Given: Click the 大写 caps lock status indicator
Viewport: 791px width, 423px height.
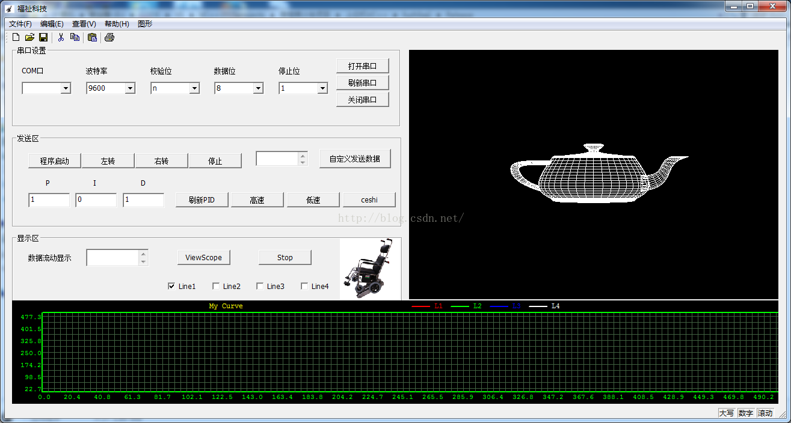Looking at the screenshot, I should 727,413.
